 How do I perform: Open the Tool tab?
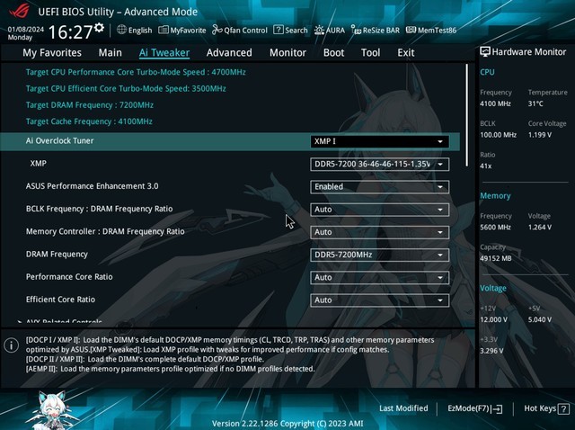pos(371,53)
